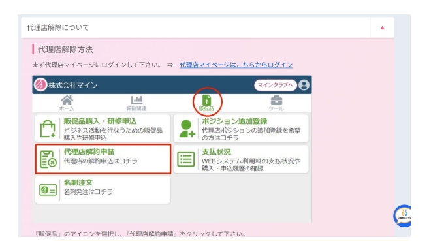429x241 pixels.
Task: Open 支払状況 heading
Action: click(216, 152)
